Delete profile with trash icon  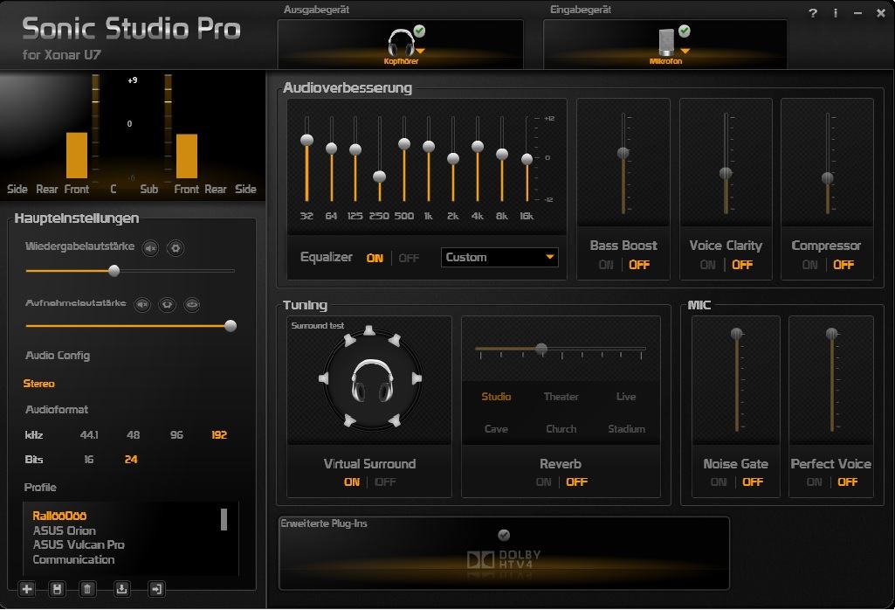point(87,589)
